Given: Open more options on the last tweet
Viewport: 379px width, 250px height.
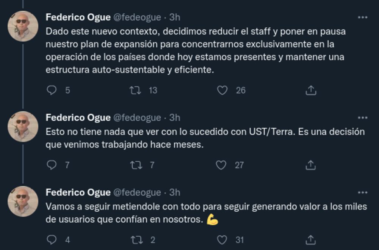Looking at the screenshot, I should click(x=363, y=193).
